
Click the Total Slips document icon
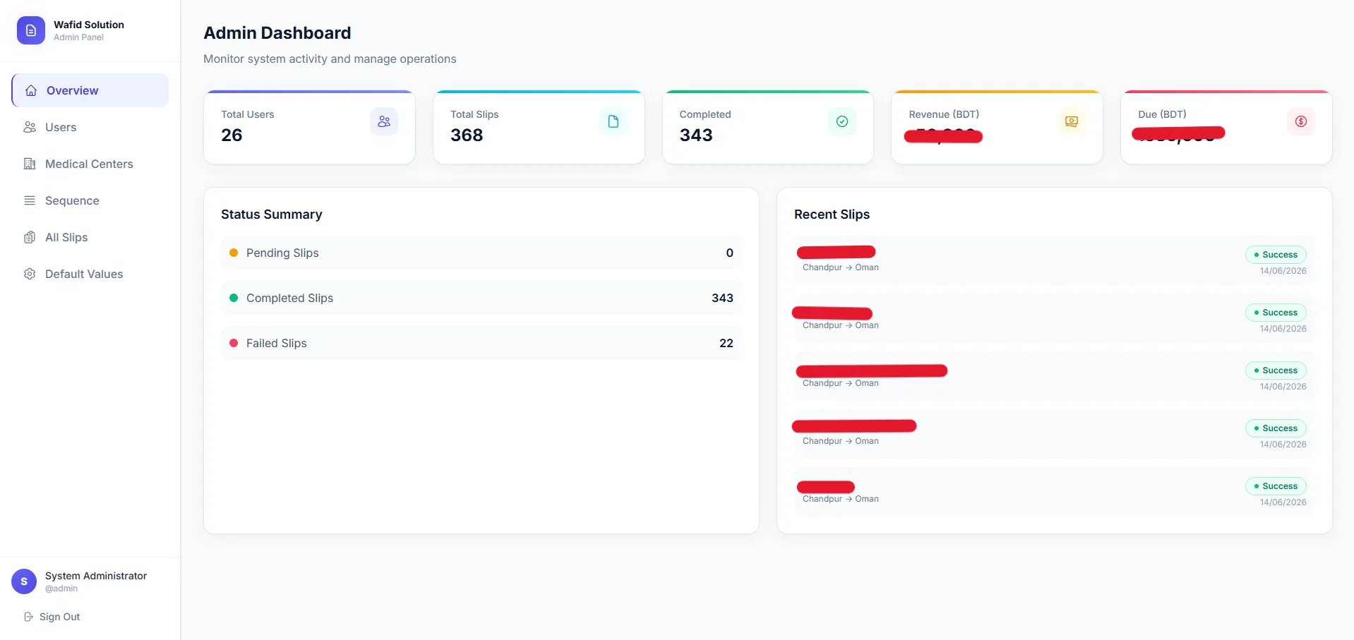613,121
